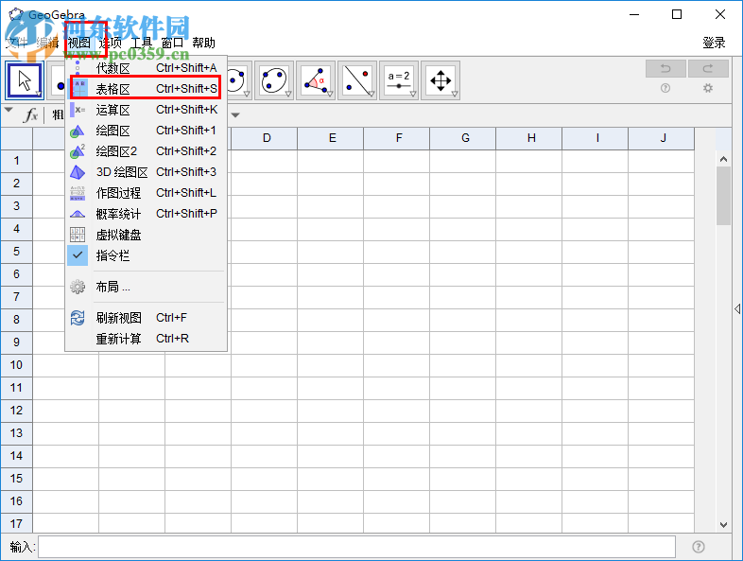Screen dimensions: 743x561
Task: Collapse style bar triangle left of fx
Action: [x=9, y=110]
